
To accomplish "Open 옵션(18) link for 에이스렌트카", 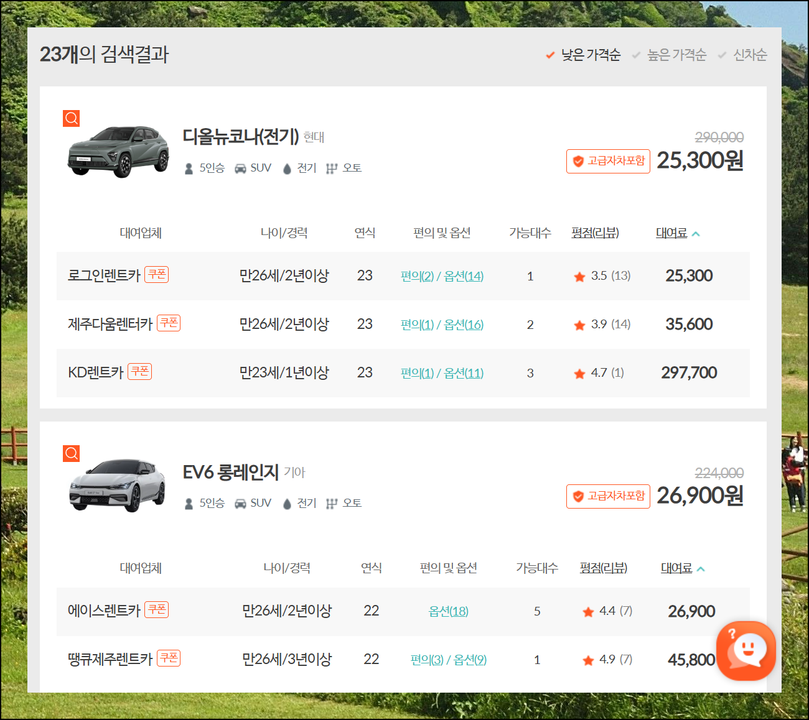I will pos(449,611).
